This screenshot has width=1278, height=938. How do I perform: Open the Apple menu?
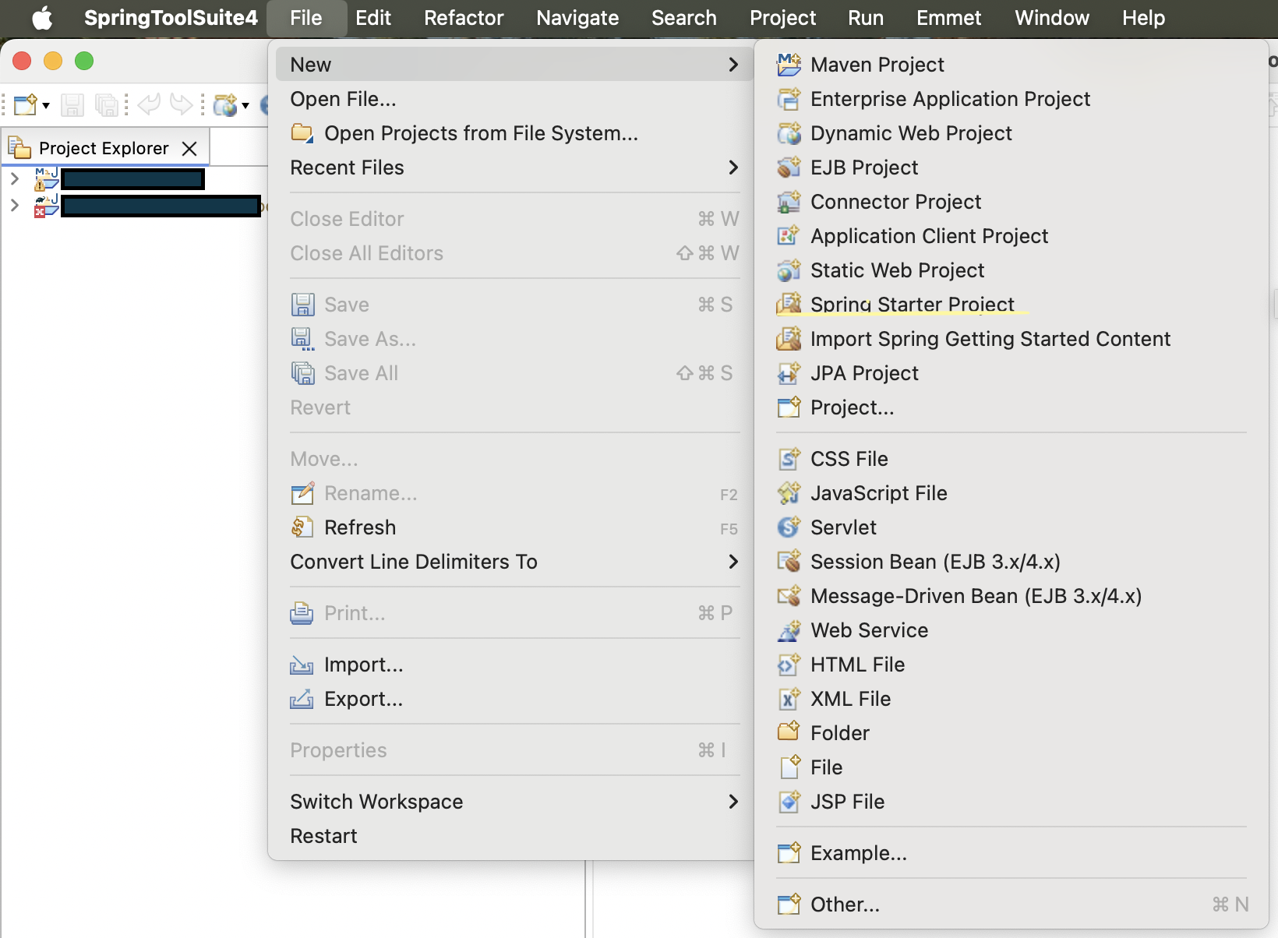point(42,18)
